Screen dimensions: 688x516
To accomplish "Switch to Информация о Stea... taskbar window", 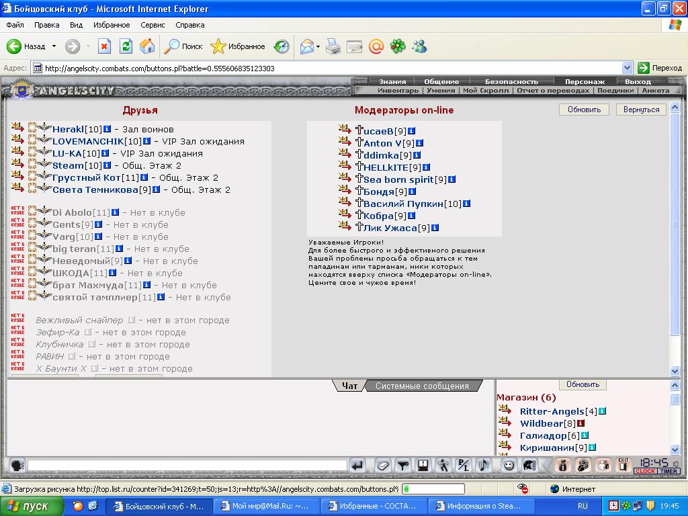I will tap(481, 506).
